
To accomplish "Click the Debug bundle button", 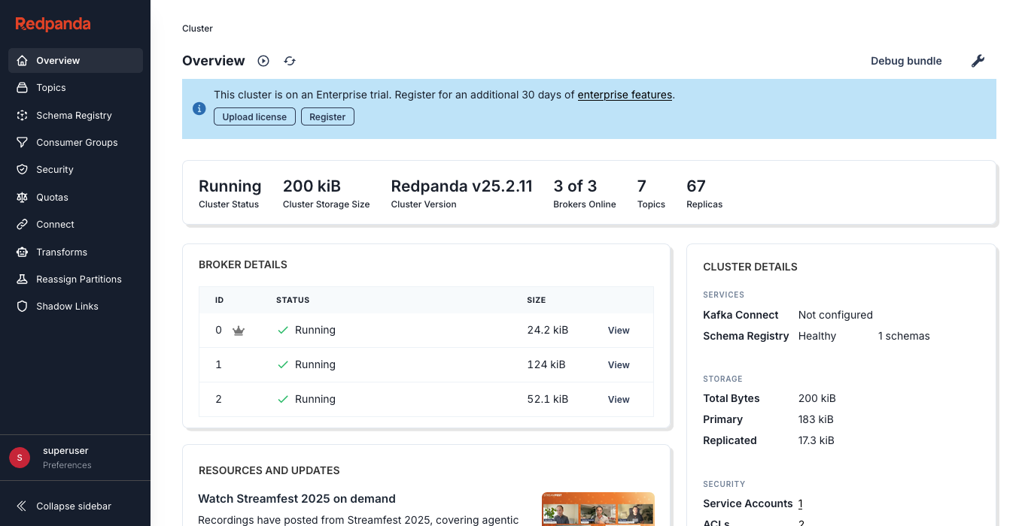I will 906,61.
